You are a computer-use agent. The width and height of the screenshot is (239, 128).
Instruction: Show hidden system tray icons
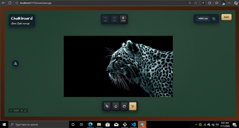coord(196,125)
